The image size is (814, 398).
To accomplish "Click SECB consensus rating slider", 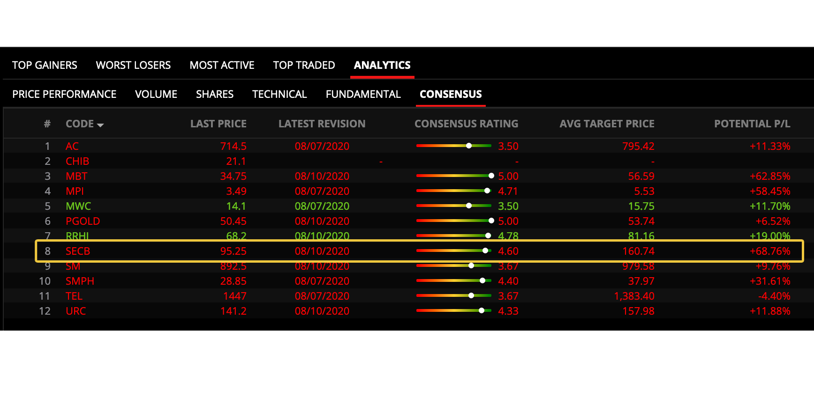I will (x=454, y=251).
